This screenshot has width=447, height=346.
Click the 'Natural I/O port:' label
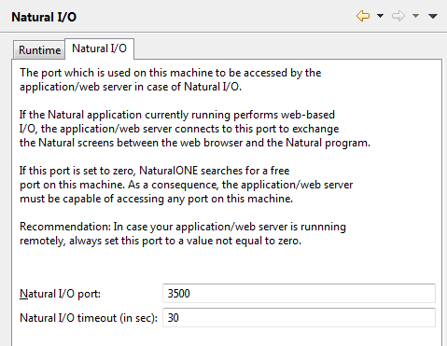click(60, 294)
